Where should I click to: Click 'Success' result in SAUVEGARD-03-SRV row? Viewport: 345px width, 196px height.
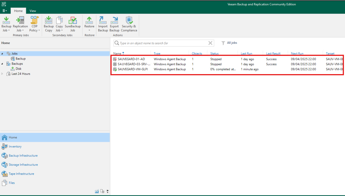(x=271, y=64)
